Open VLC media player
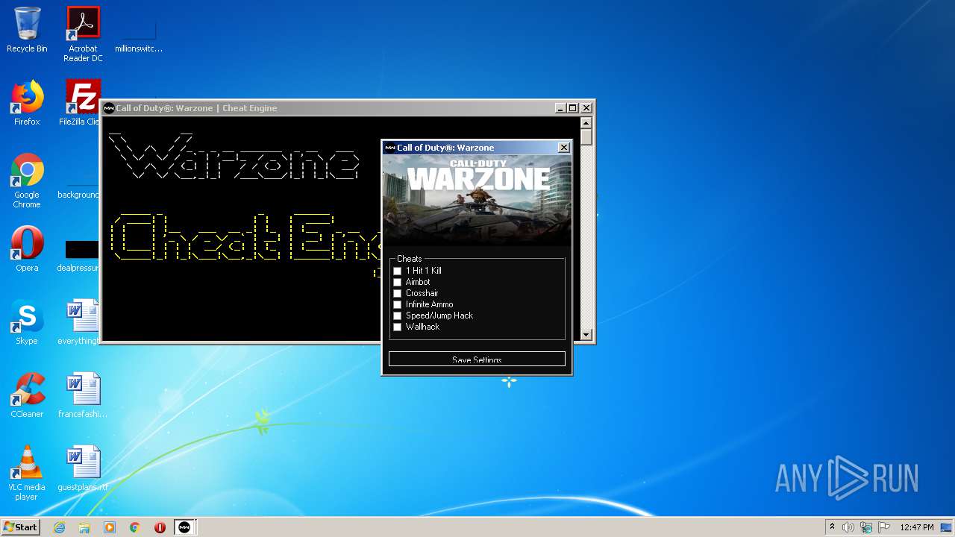The width and height of the screenshot is (955, 537). (x=27, y=461)
